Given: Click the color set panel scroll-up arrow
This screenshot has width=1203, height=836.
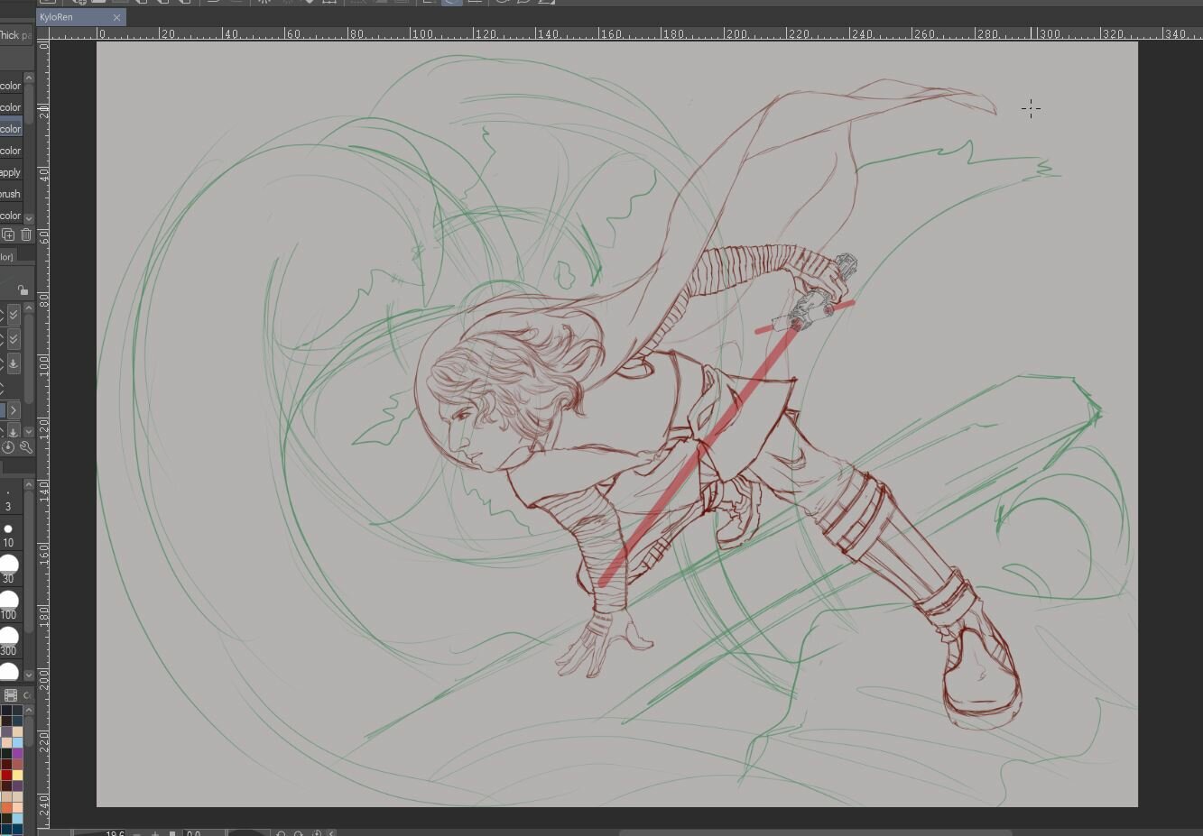Looking at the screenshot, I should click(29, 710).
